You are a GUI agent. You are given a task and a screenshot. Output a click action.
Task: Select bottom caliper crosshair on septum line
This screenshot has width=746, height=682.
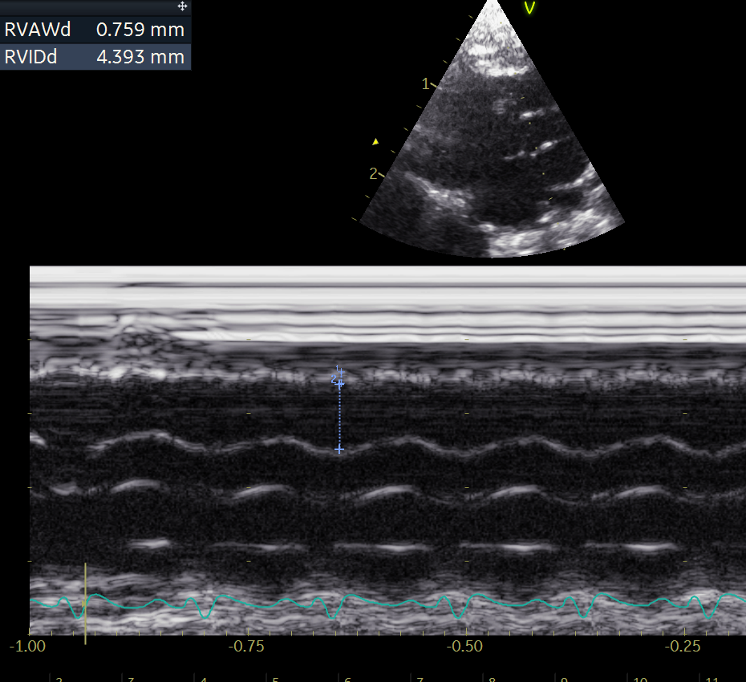click(339, 450)
